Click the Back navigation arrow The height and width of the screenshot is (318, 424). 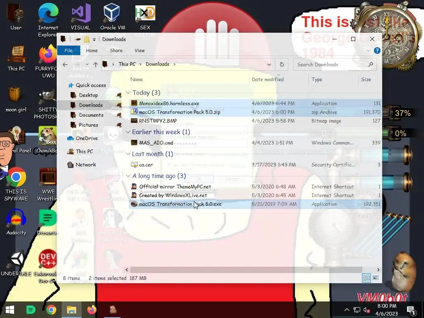65,64
